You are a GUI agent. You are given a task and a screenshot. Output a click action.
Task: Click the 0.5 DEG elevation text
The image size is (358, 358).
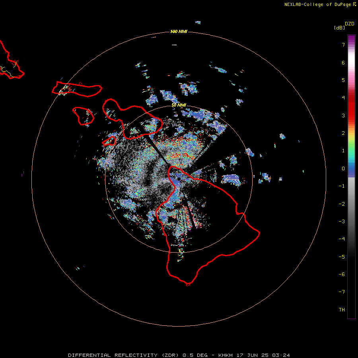[x=195, y=355]
